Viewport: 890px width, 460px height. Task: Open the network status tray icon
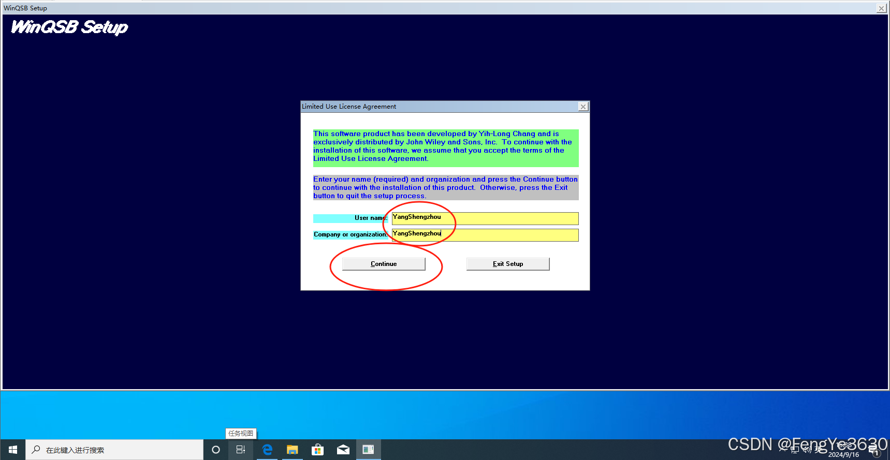(x=795, y=450)
